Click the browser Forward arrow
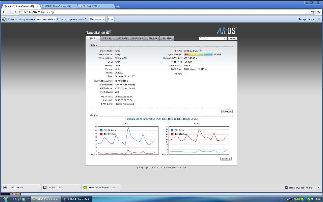 click(10, 12)
